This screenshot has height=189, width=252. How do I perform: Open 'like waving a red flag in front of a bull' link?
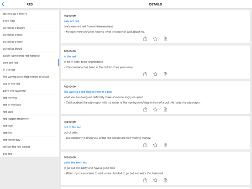coord(88,92)
